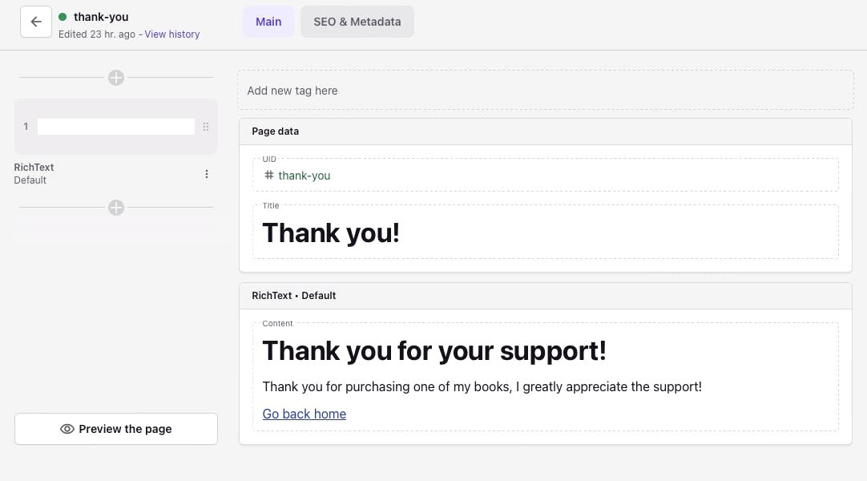Click the RichText Default label in sidebar

[34, 173]
